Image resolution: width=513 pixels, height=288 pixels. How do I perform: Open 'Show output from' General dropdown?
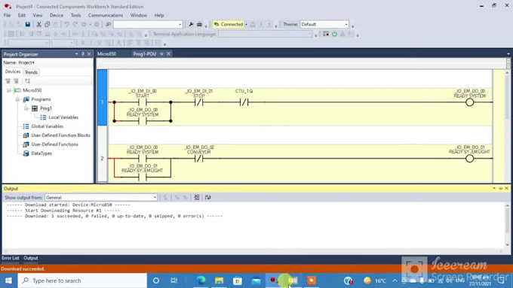click(x=101, y=197)
